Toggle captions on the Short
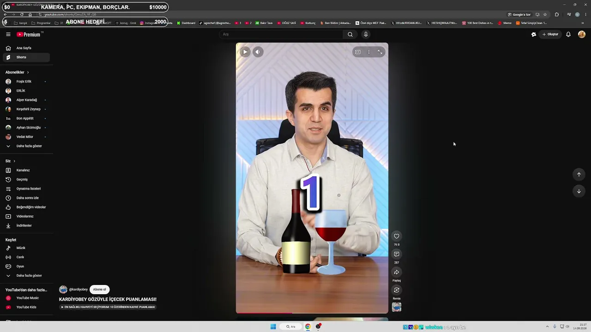 coord(357,52)
